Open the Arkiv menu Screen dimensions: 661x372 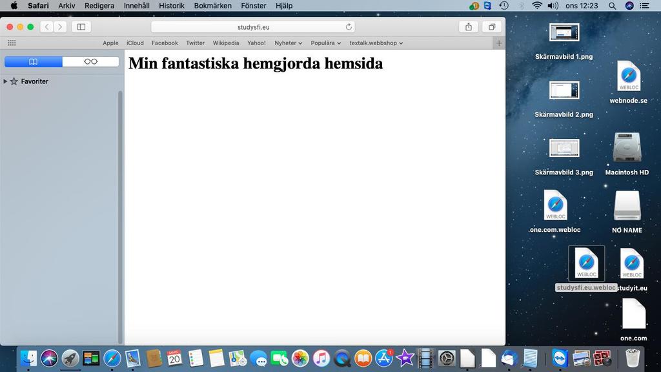(x=66, y=6)
